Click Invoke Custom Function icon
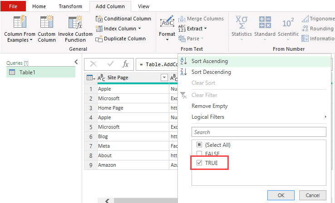The image size is (335, 203). pyautogui.click(x=75, y=22)
